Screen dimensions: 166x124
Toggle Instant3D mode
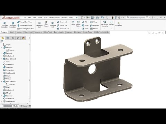click(119, 24)
